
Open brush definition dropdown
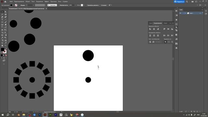coord(58,5)
